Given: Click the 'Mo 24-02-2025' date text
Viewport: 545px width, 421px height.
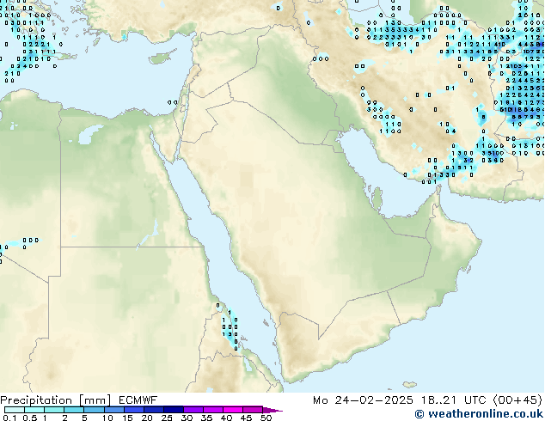Looking at the screenshot, I should click(364, 400).
